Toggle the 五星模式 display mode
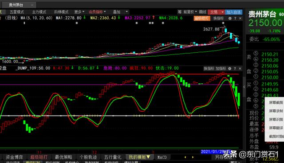Screen dimensions: 284x163 pos(17,12)
